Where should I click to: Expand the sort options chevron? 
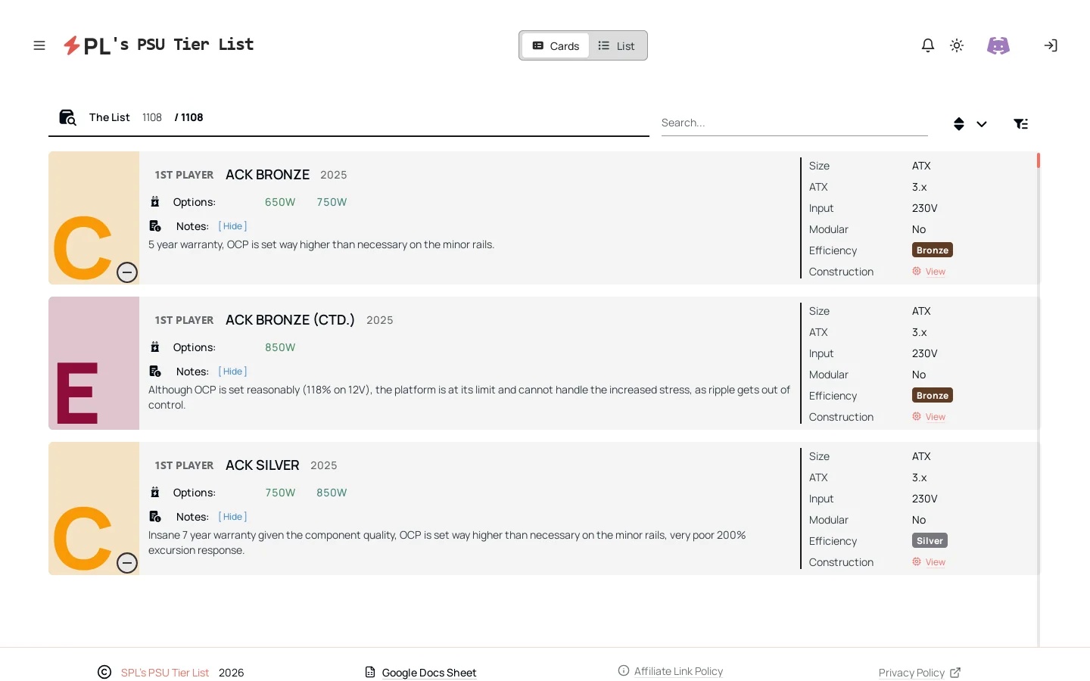982,124
